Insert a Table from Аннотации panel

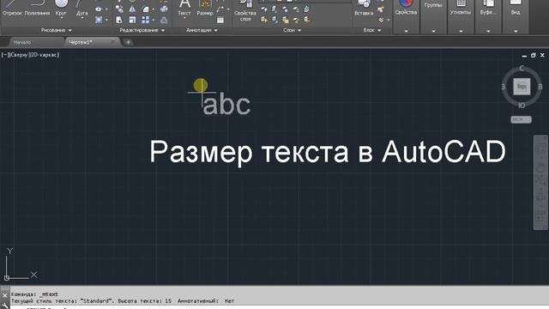pyautogui.click(x=220, y=20)
